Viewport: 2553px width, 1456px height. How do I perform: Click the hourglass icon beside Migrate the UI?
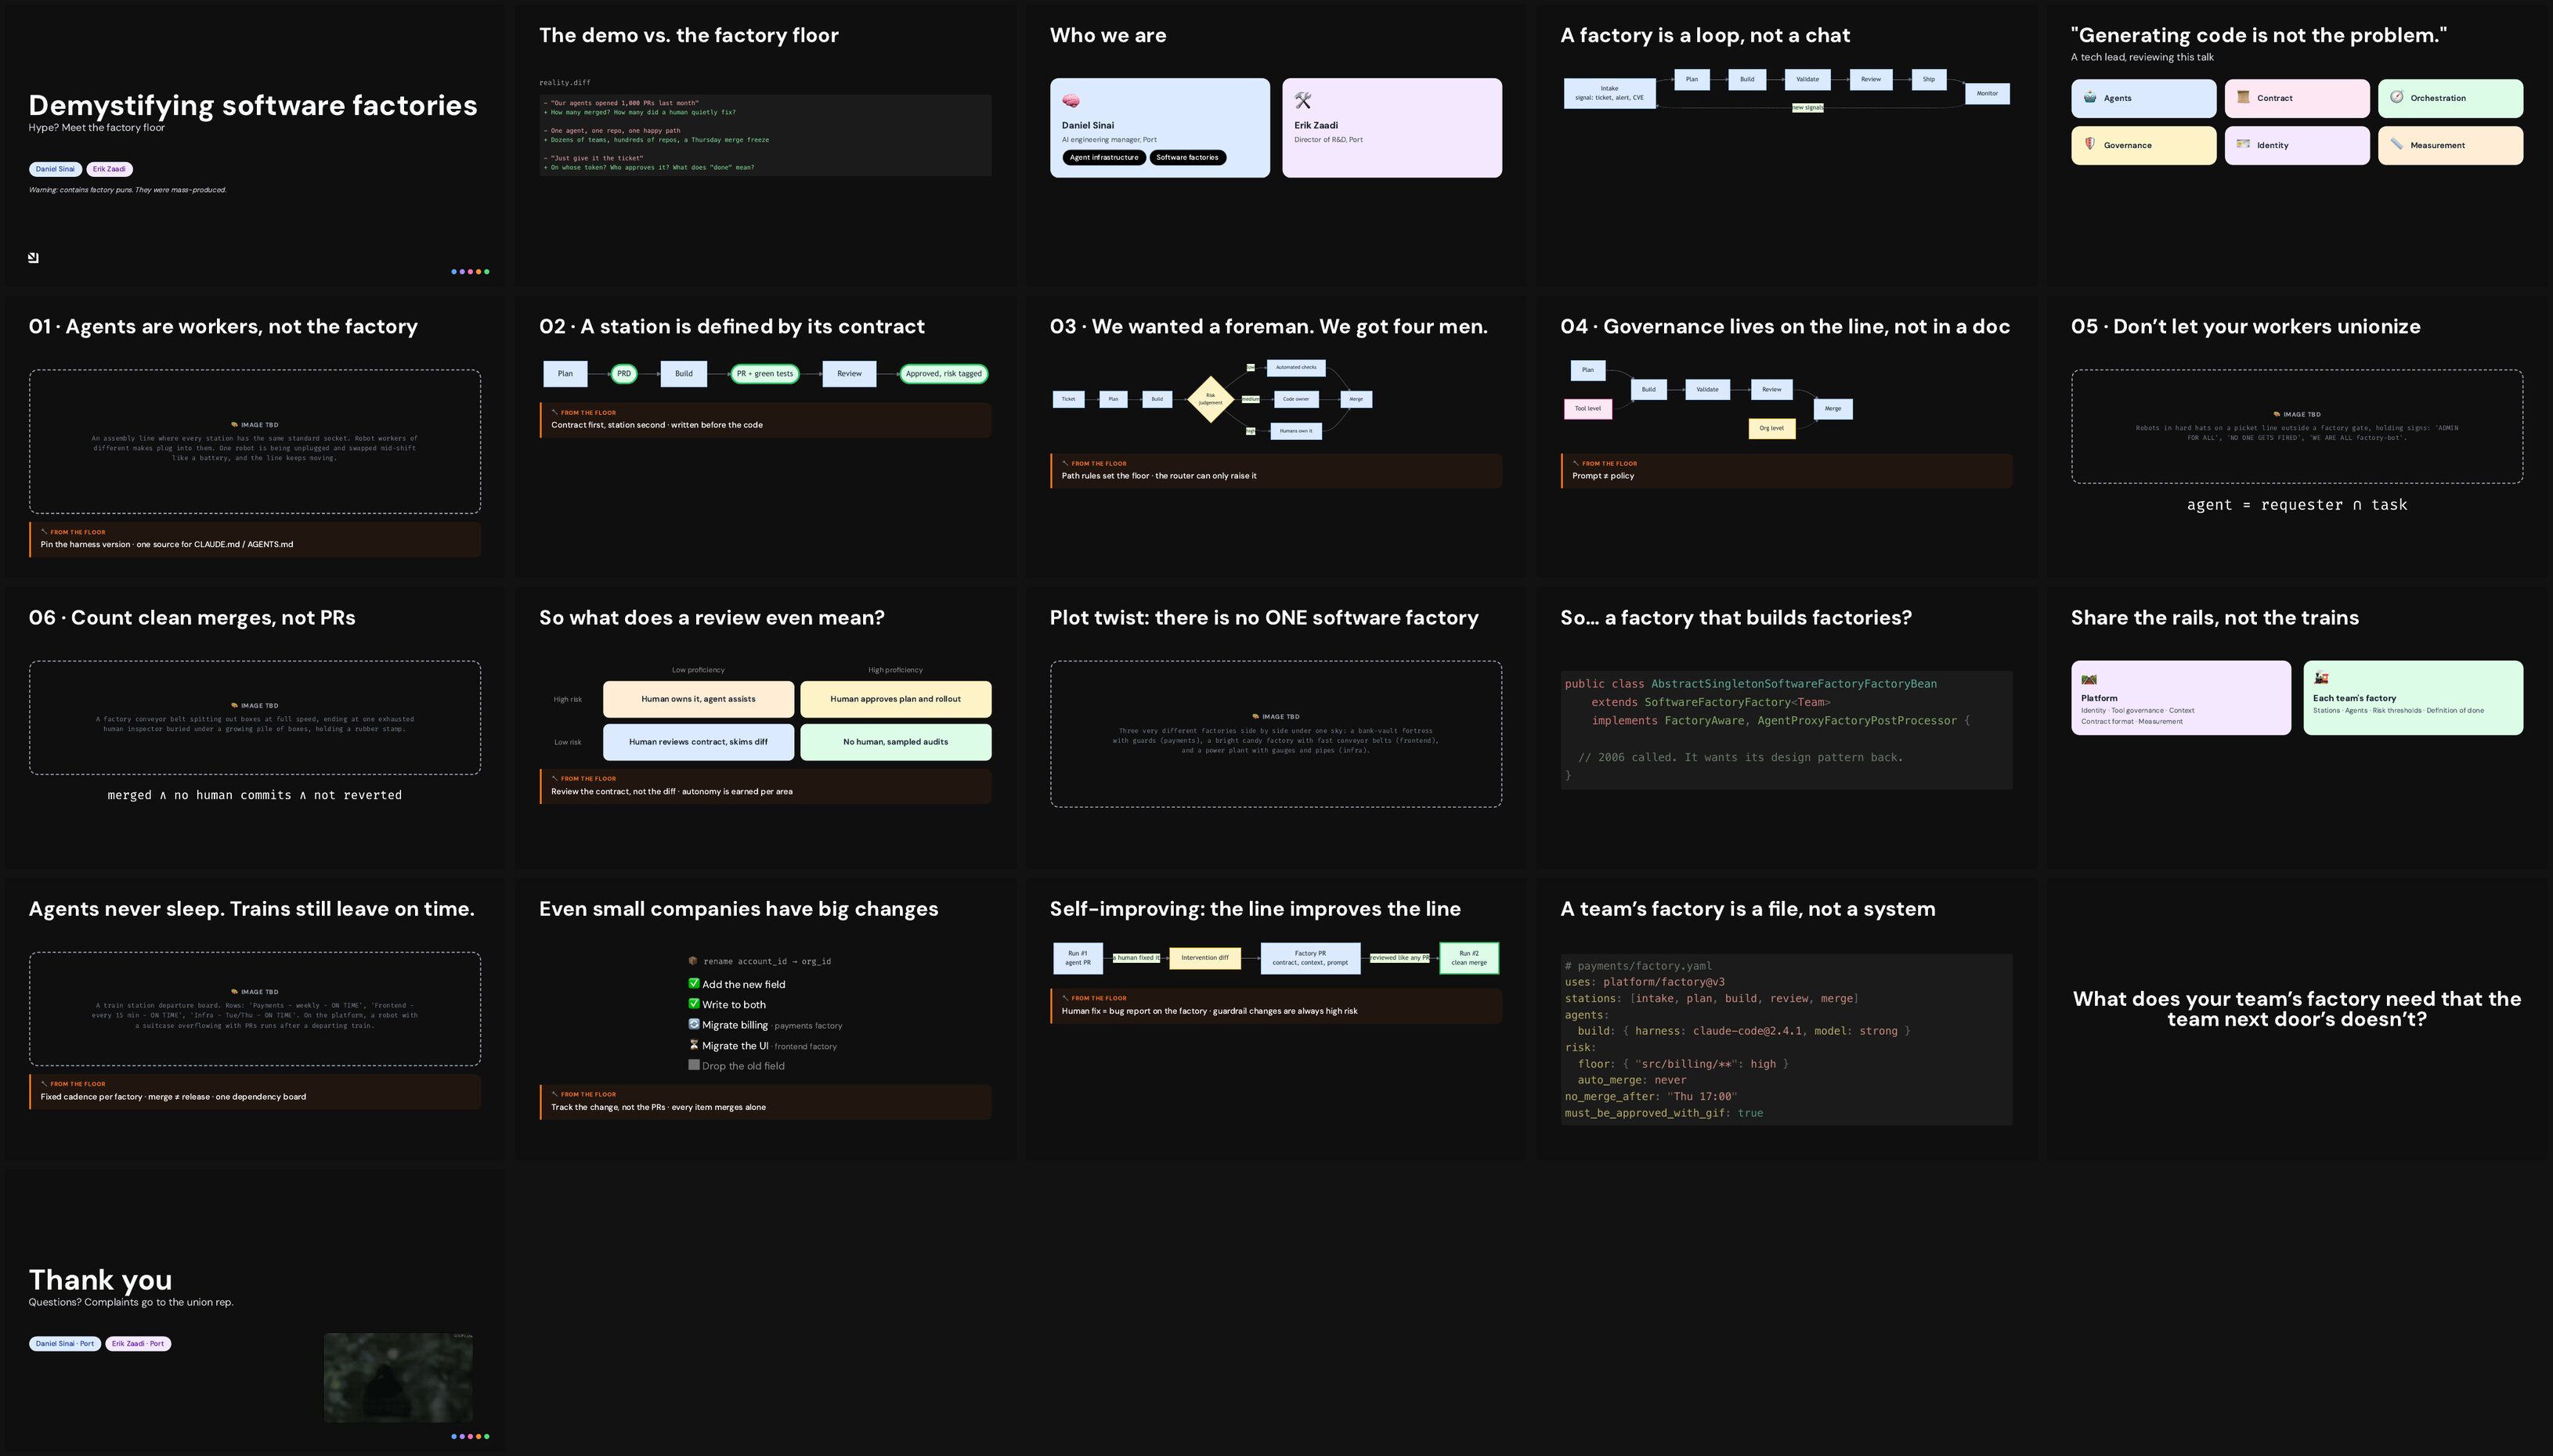(x=695, y=1045)
